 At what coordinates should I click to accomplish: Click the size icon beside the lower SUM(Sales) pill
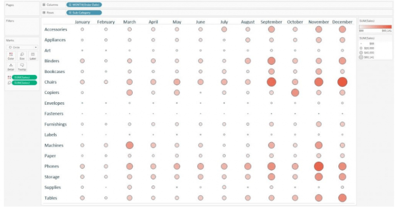(x=9, y=83)
